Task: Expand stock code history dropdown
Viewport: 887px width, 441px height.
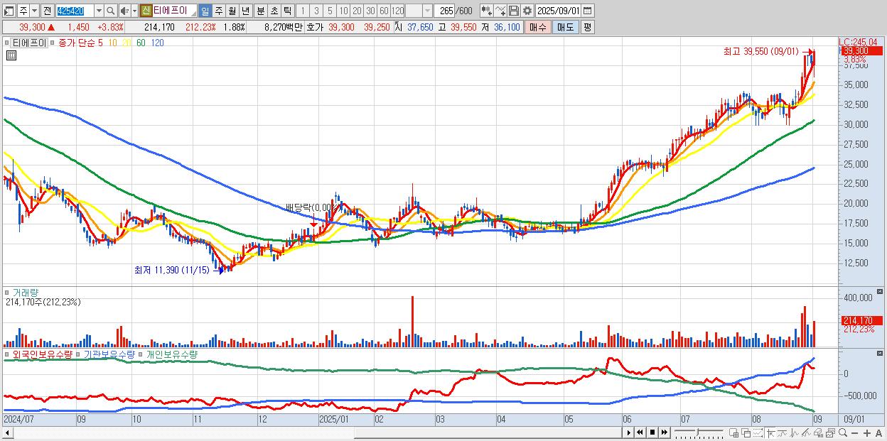Action: coord(99,11)
